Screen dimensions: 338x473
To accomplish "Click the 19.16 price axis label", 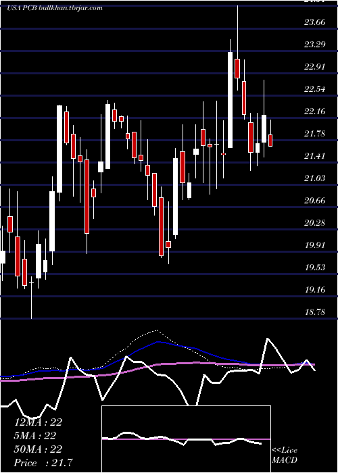I will (314, 290).
